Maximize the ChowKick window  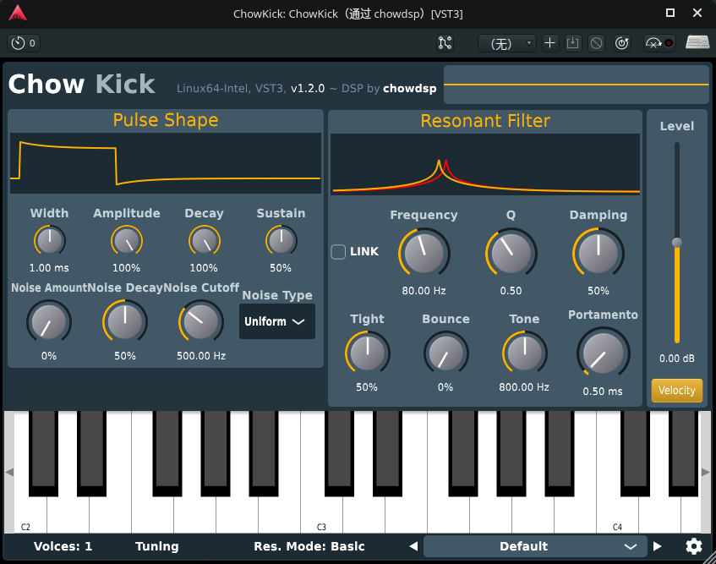click(670, 13)
